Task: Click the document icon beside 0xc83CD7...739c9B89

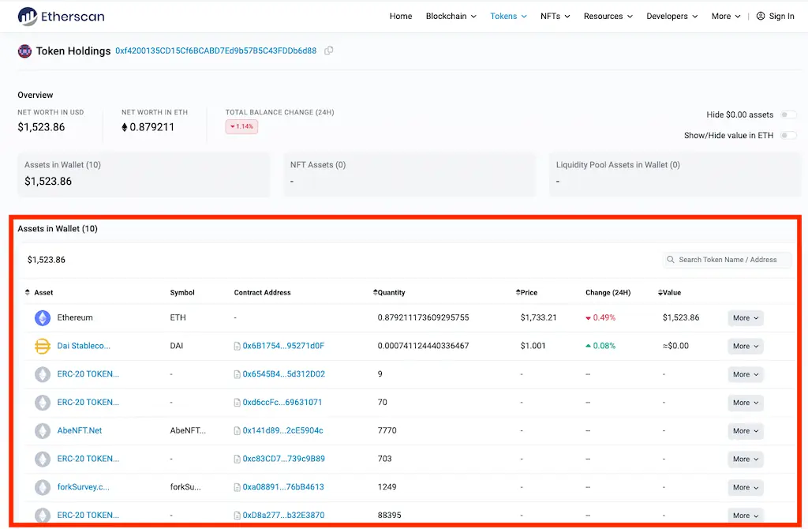Action: click(237, 459)
